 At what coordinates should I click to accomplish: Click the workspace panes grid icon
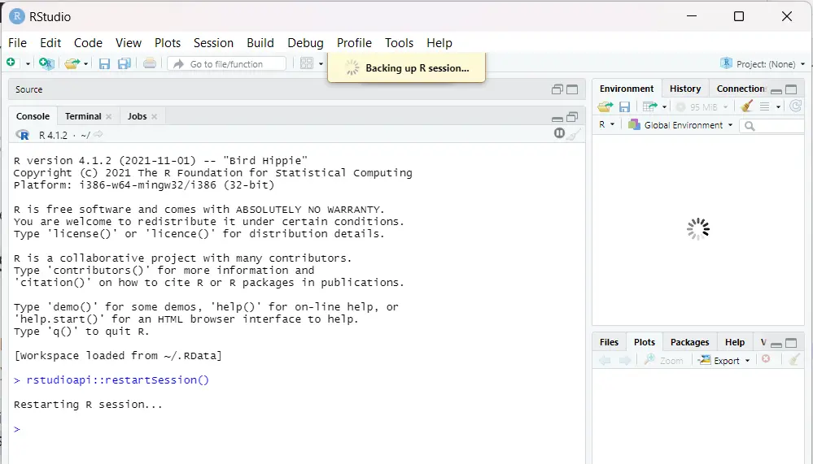(x=307, y=63)
